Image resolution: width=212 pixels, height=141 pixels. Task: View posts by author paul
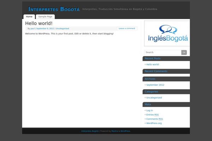tap(33, 29)
